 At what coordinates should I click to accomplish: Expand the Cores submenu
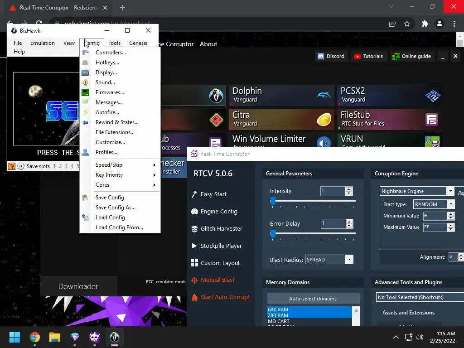tap(120, 185)
